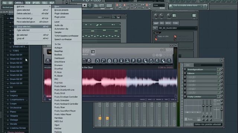Open the CHANNELS menu

(x=19, y=3)
